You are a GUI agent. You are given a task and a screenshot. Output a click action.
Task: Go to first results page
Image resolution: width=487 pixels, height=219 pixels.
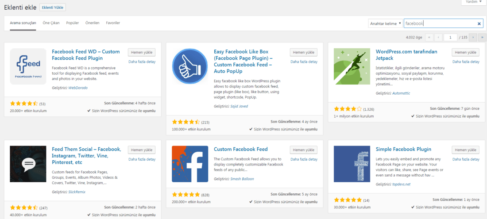click(429, 37)
